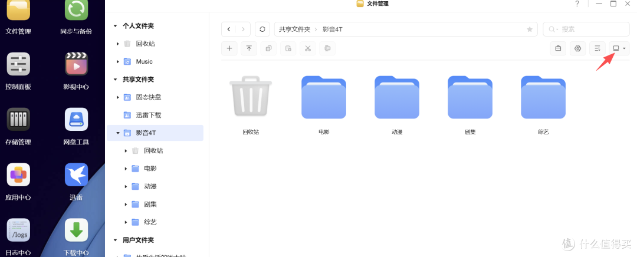Screen dimensions: 637x257
Task: Select 综艺 in the sidebar tree
Action: click(150, 222)
